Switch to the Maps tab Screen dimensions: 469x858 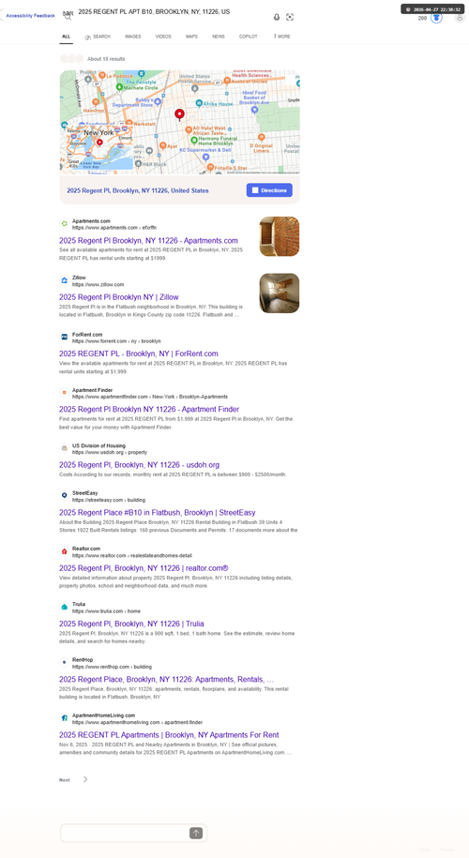pos(191,37)
